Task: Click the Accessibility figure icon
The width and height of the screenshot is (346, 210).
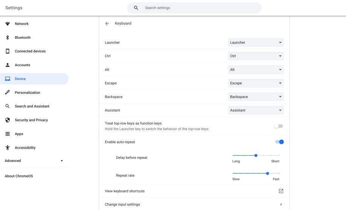Action: (8, 148)
